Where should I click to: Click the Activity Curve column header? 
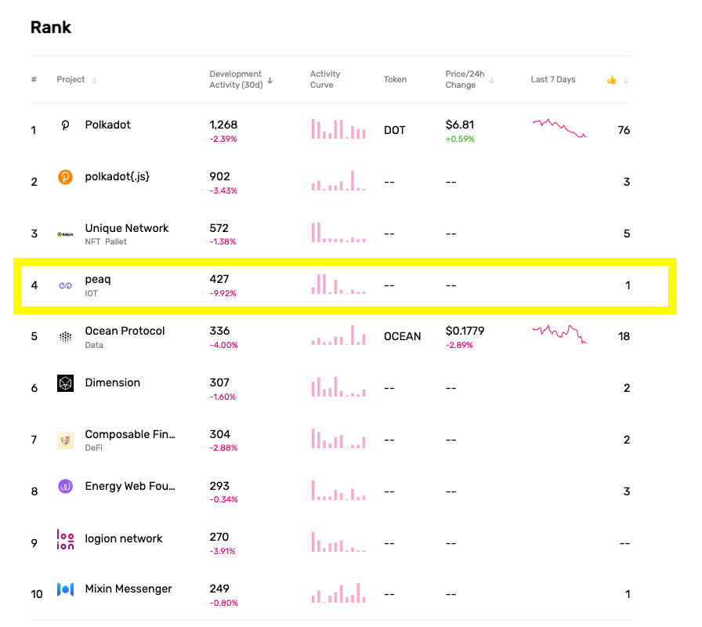[325, 80]
